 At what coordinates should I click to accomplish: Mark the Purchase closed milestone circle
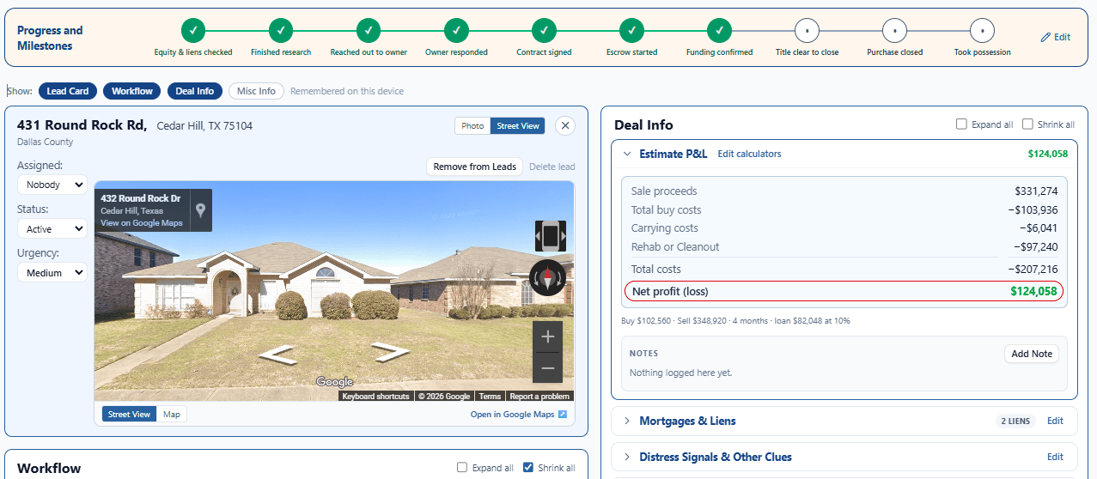tap(894, 30)
